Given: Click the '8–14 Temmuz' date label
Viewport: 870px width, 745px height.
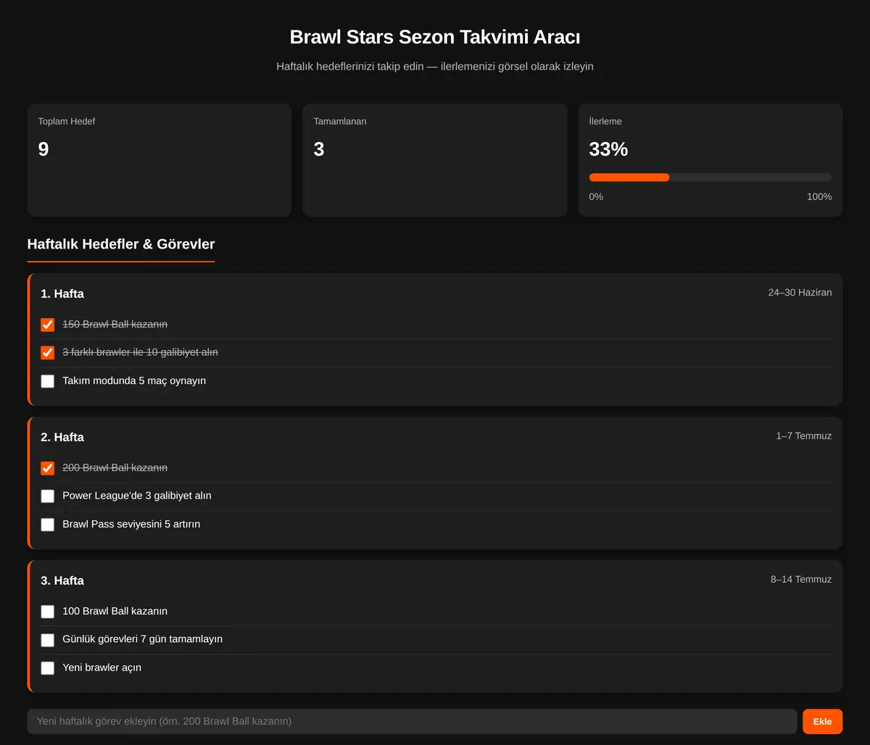Looking at the screenshot, I should 801,580.
